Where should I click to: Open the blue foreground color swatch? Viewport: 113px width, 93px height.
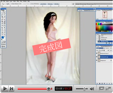3,37
